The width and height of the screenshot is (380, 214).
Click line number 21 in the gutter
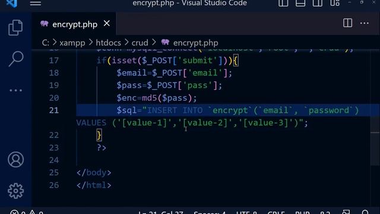pos(54,111)
